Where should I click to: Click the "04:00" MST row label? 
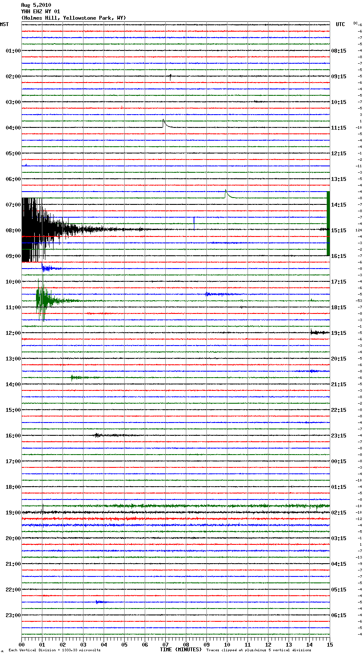click(13, 128)
